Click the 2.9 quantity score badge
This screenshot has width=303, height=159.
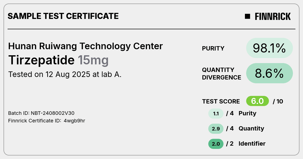(216, 128)
